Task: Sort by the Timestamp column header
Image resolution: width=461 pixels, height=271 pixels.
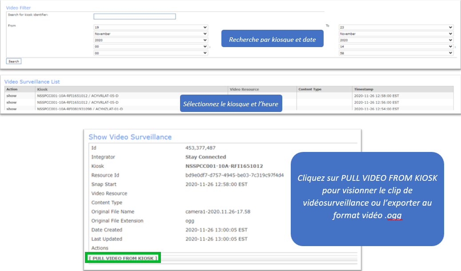Action: pos(363,89)
